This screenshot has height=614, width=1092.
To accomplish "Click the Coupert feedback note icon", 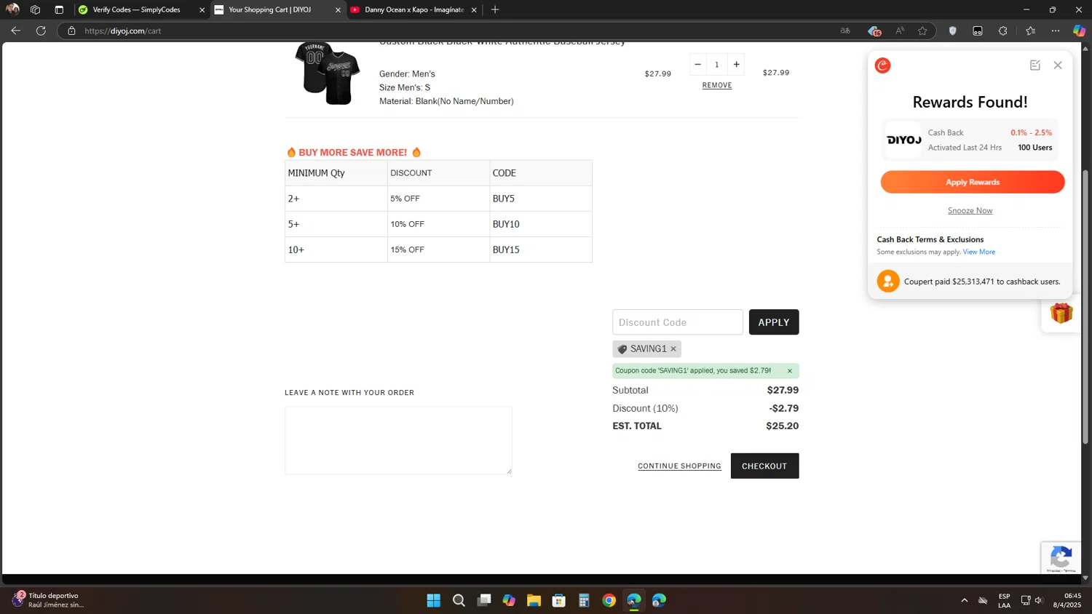I will [x=1034, y=65].
